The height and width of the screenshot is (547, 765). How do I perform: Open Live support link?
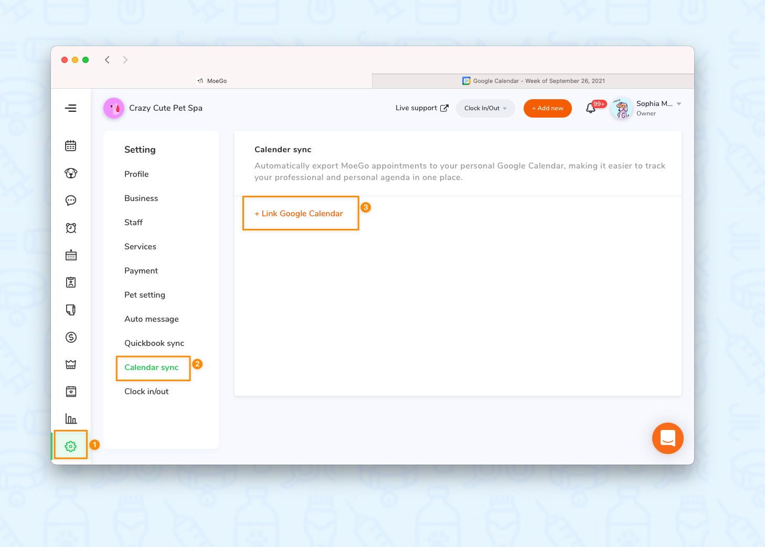tap(416, 108)
